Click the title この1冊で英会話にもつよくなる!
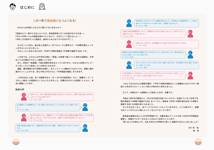 pos(57,21)
